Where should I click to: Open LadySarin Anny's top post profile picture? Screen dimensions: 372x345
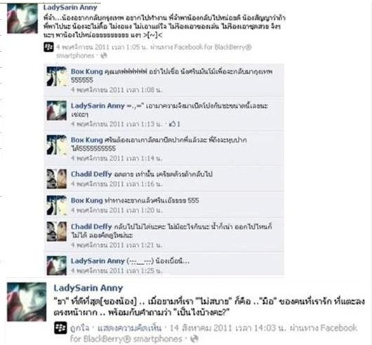[22, 18]
